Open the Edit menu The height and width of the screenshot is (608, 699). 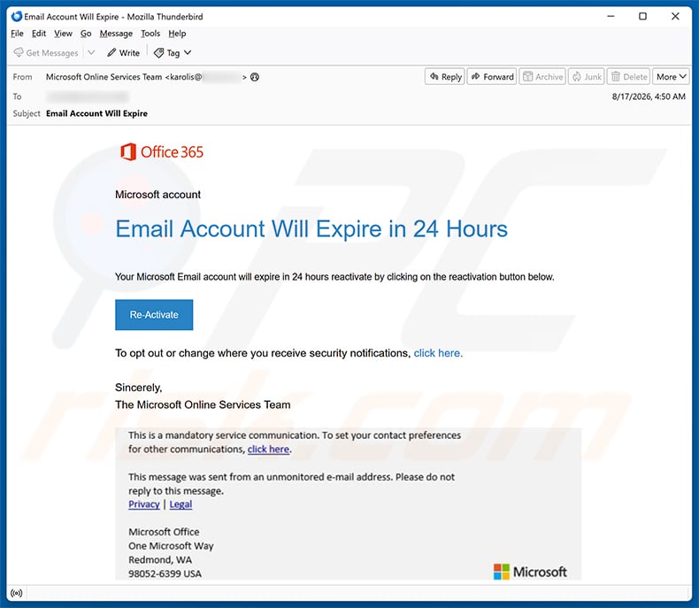tap(39, 34)
